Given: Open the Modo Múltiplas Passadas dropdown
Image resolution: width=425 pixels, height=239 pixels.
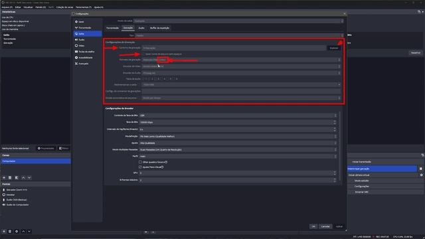Looking at the screenshot, I should click(x=238, y=149).
